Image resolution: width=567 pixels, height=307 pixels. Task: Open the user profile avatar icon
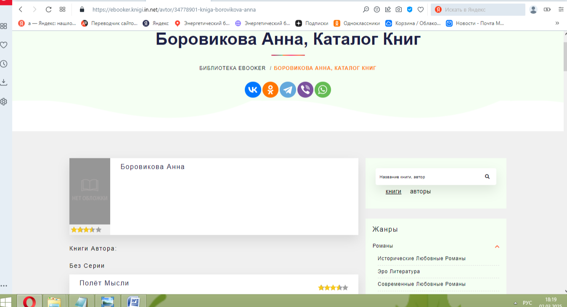(x=533, y=9)
